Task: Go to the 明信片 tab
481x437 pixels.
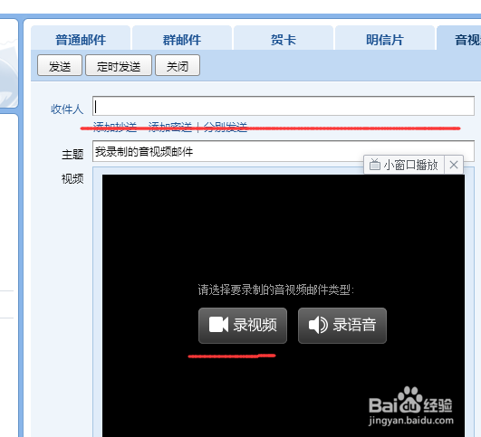Action: coord(385,38)
